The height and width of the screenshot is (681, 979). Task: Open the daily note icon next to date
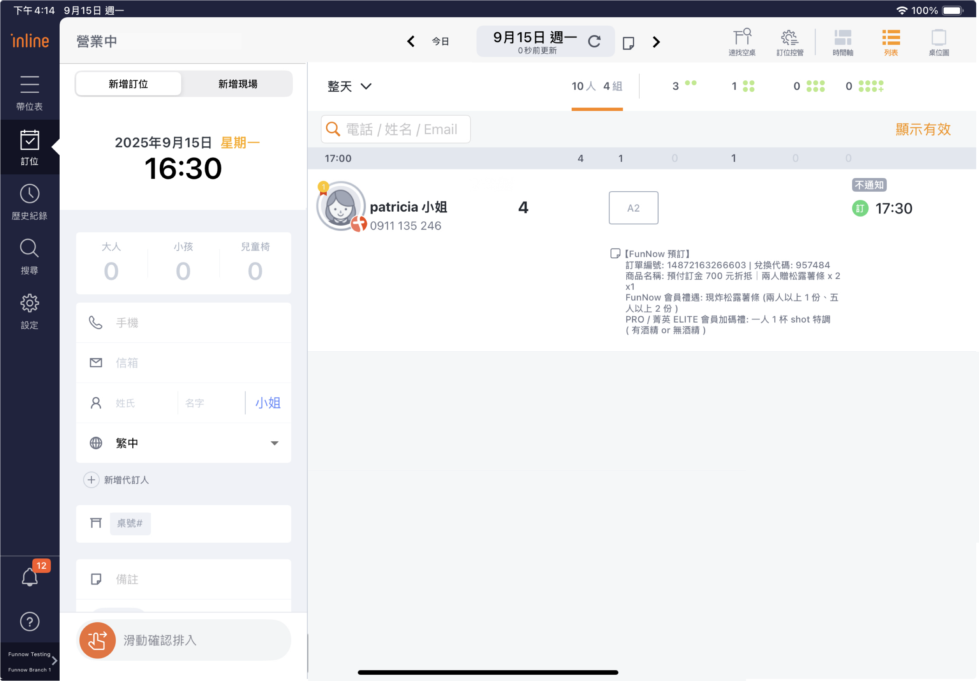coord(628,42)
